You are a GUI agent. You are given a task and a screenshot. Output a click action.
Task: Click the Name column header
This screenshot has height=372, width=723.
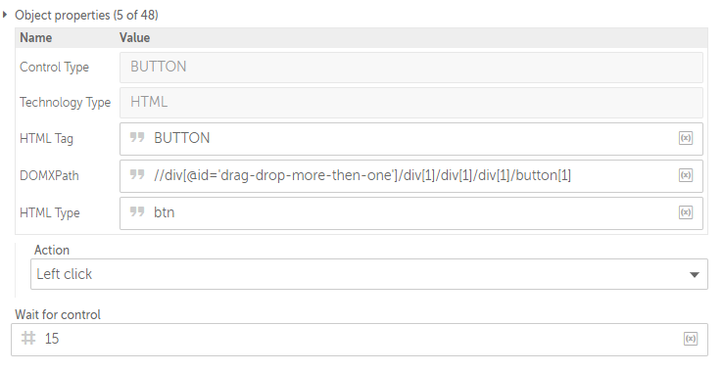(x=36, y=38)
